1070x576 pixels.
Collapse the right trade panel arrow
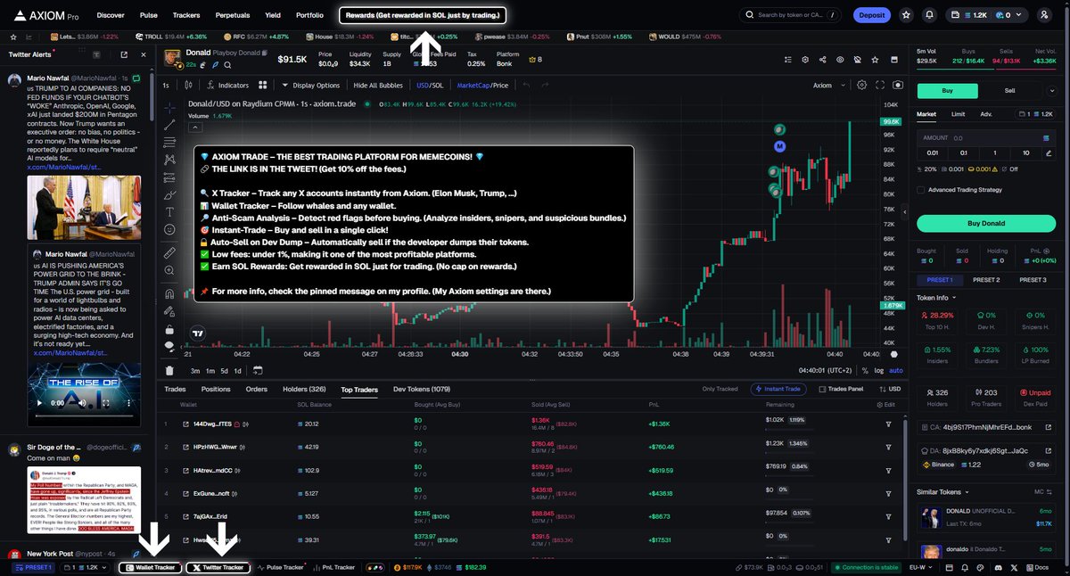click(x=905, y=214)
